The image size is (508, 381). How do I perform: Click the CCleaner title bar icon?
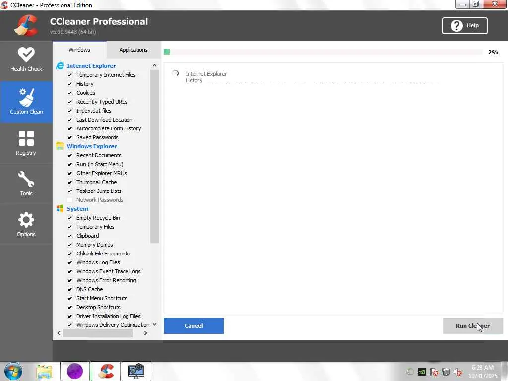[x=4, y=5]
